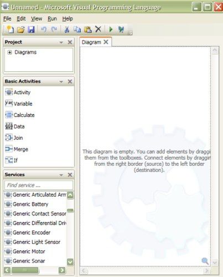Open the View menu
The image size is (223, 277).
37,19
